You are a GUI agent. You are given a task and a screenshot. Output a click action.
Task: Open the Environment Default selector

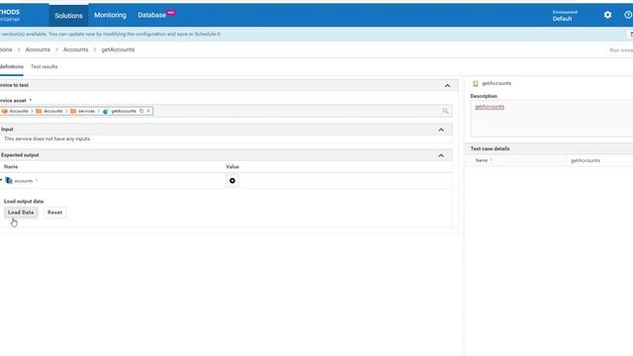(x=565, y=16)
